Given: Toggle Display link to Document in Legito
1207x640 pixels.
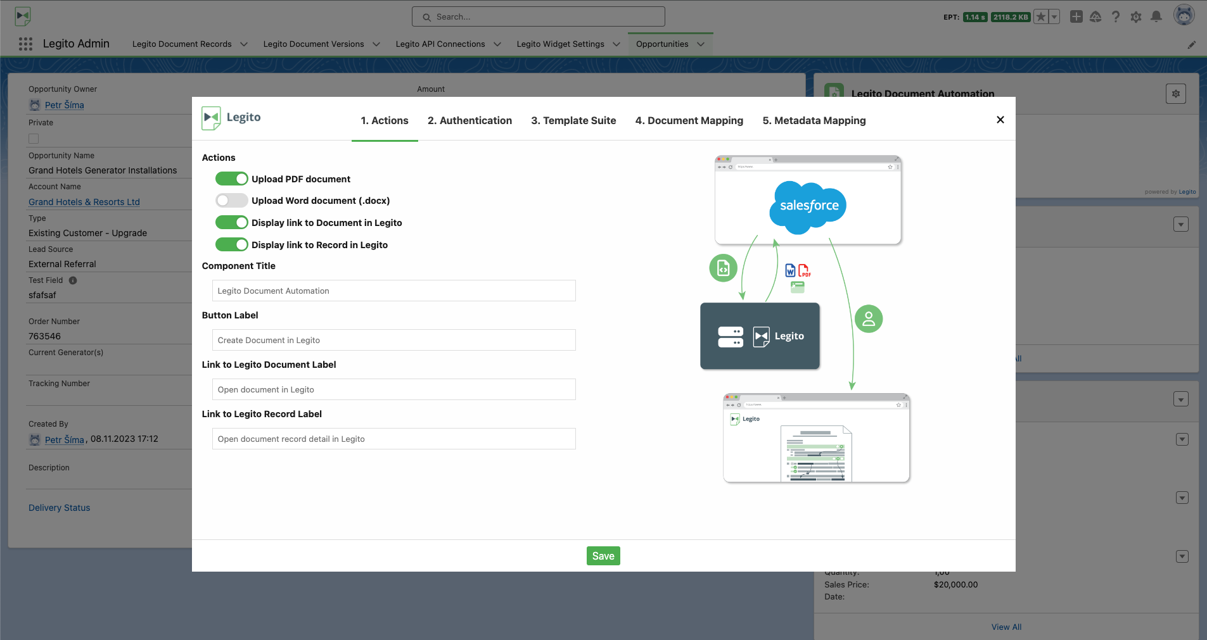Looking at the screenshot, I should pyautogui.click(x=232, y=222).
